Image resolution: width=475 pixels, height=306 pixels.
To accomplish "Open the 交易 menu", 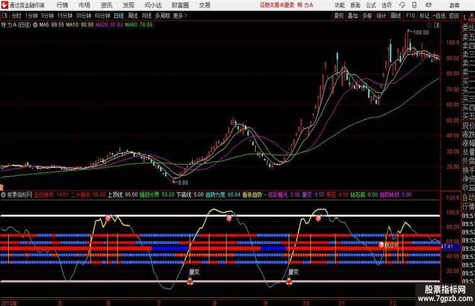I will [x=204, y=5].
